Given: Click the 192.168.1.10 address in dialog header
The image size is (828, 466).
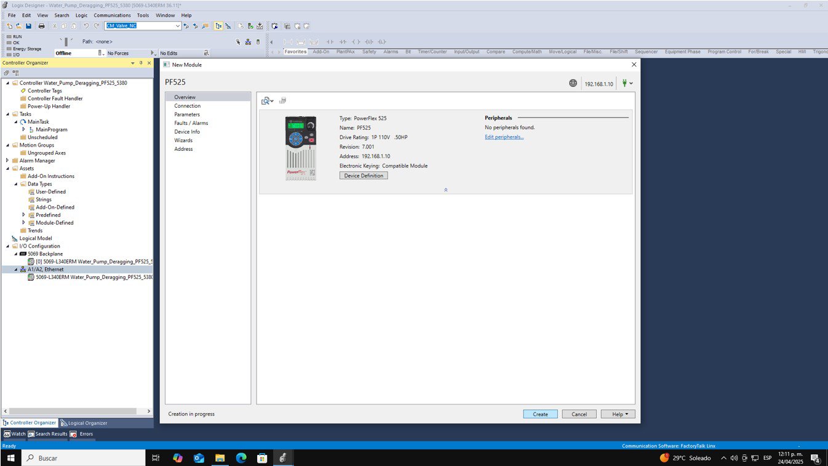Looking at the screenshot, I should pyautogui.click(x=599, y=84).
